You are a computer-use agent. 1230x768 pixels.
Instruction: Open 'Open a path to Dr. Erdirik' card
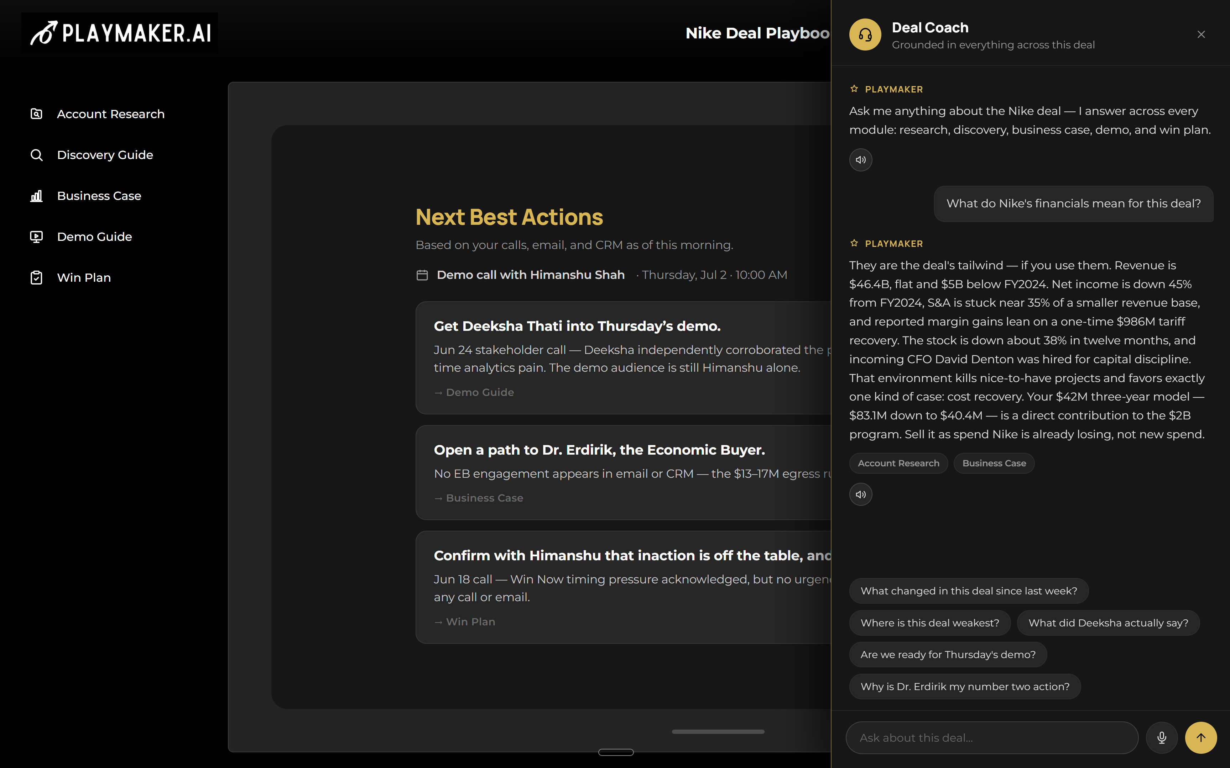(624, 472)
